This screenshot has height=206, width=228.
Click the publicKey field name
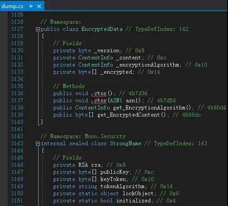pos(114,172)
